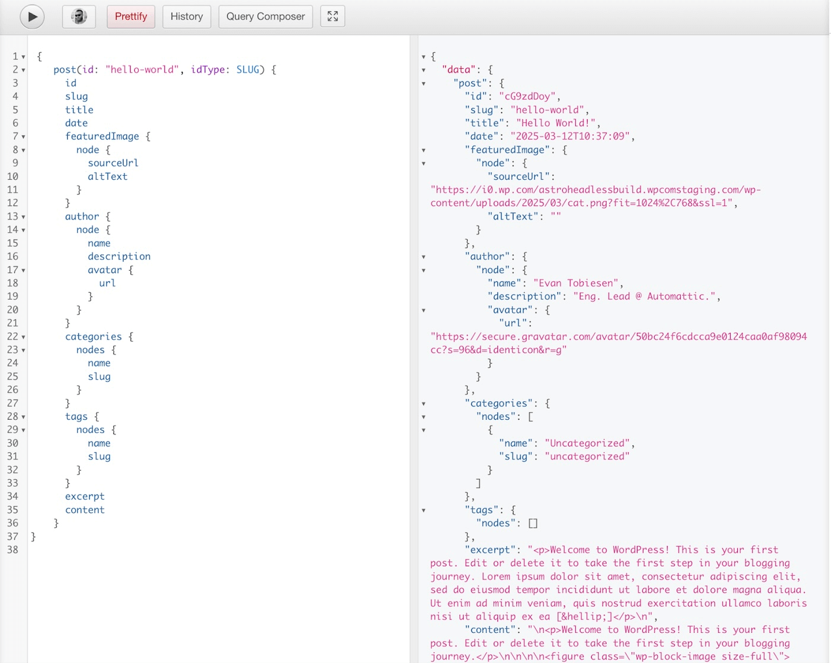The width and height of the screenshot is (831, 663).
Task: Click the "cG9zdDoy" id value in the response
Action: pyautogui.click(x=527, y=96)
